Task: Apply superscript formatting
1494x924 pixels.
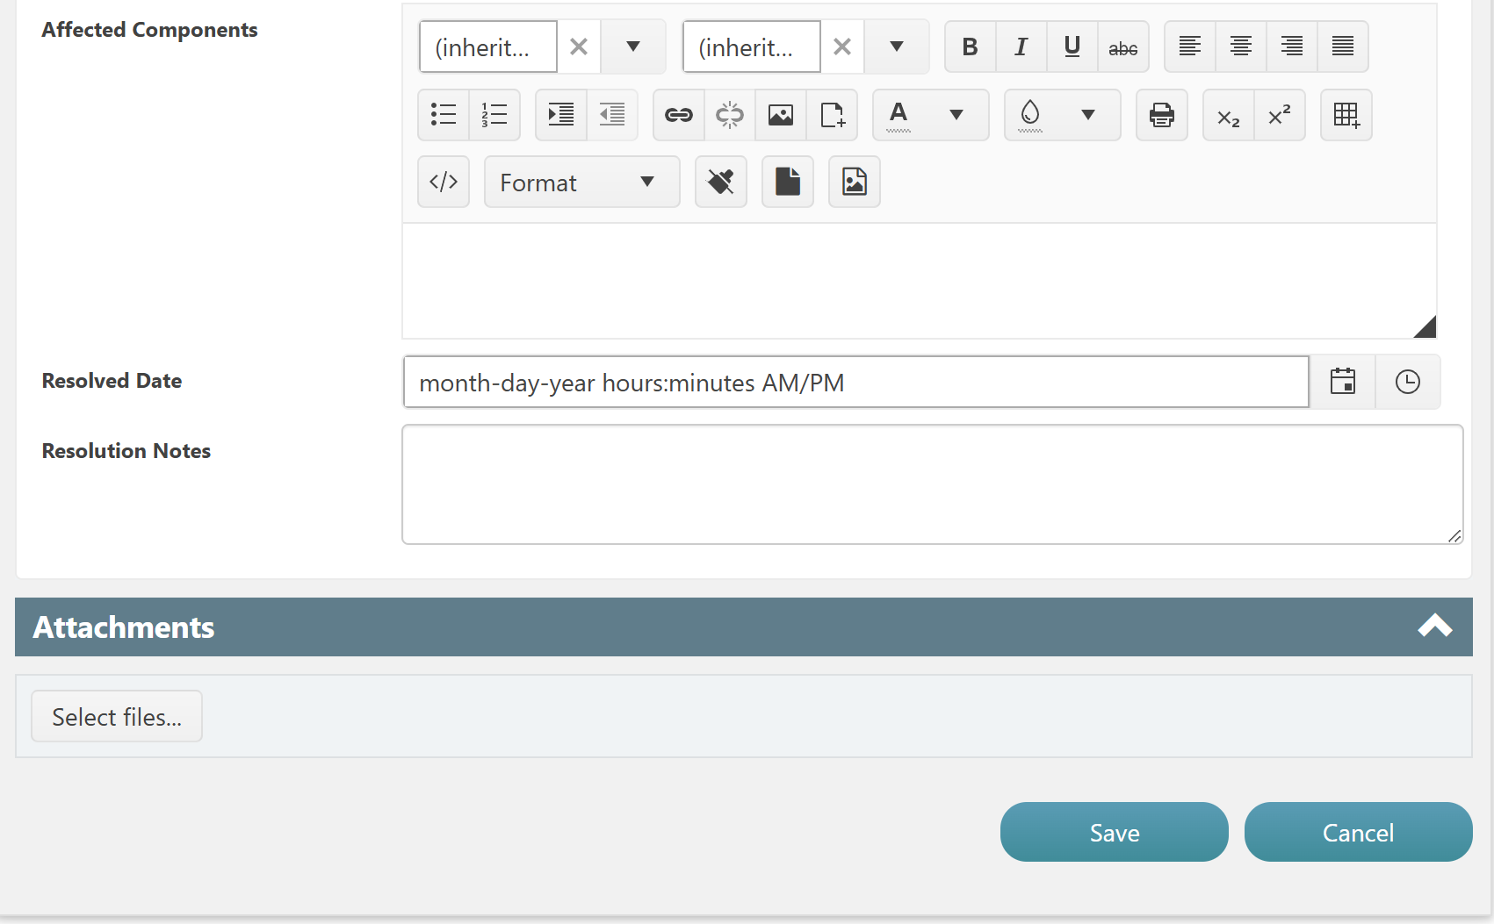Action: click(1279, 114)
